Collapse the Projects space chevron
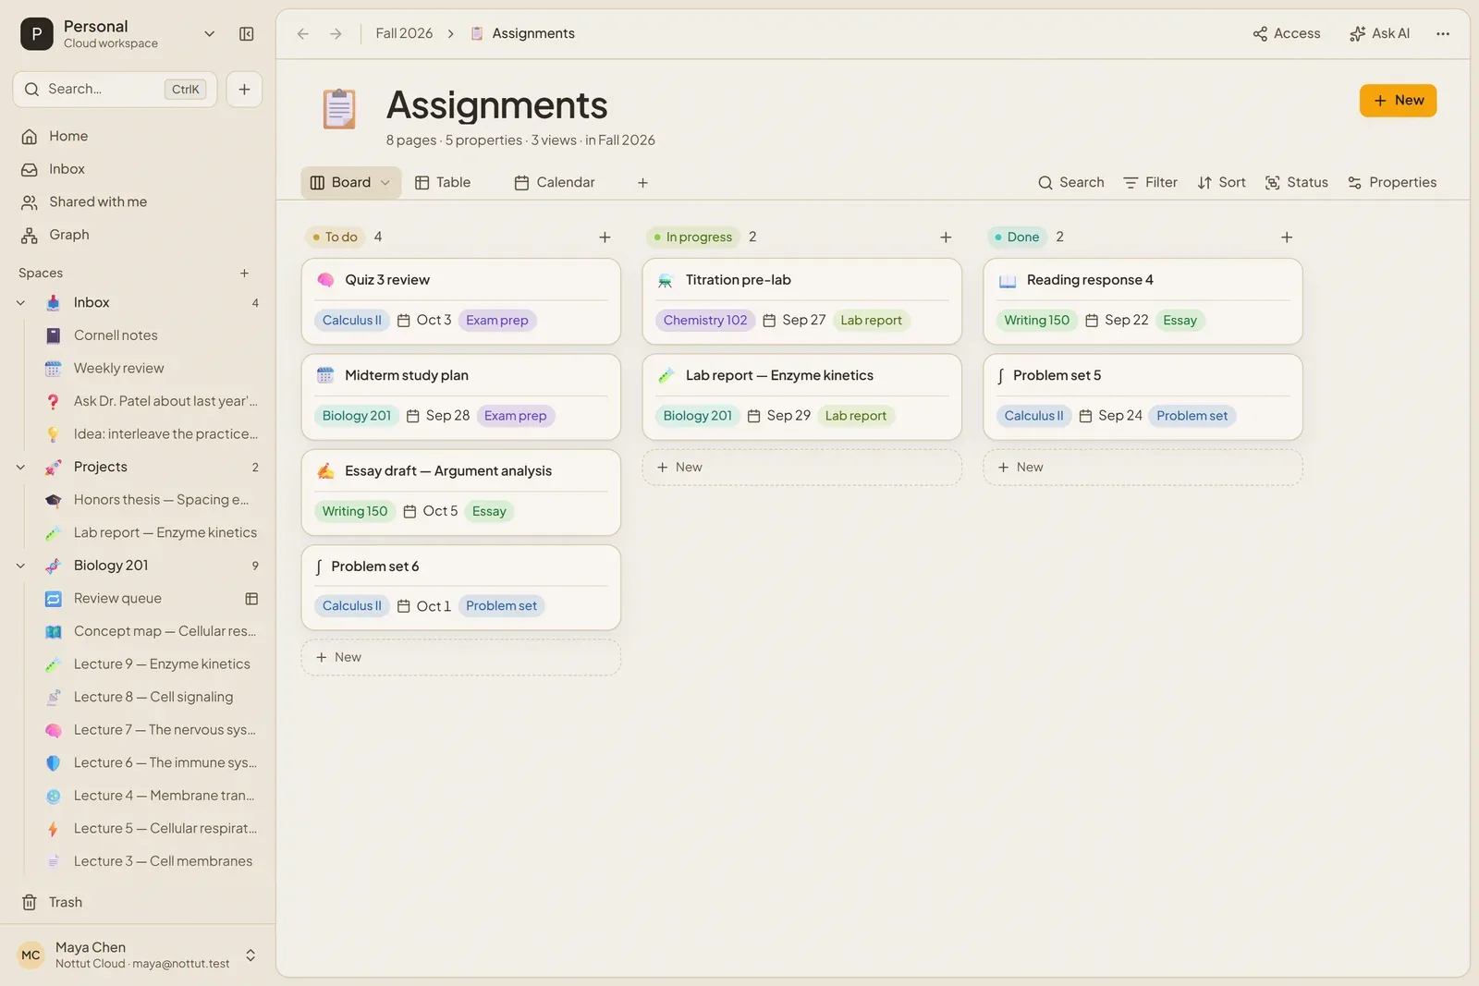Screen dimensions: 1479x986 tap(20, 468)
